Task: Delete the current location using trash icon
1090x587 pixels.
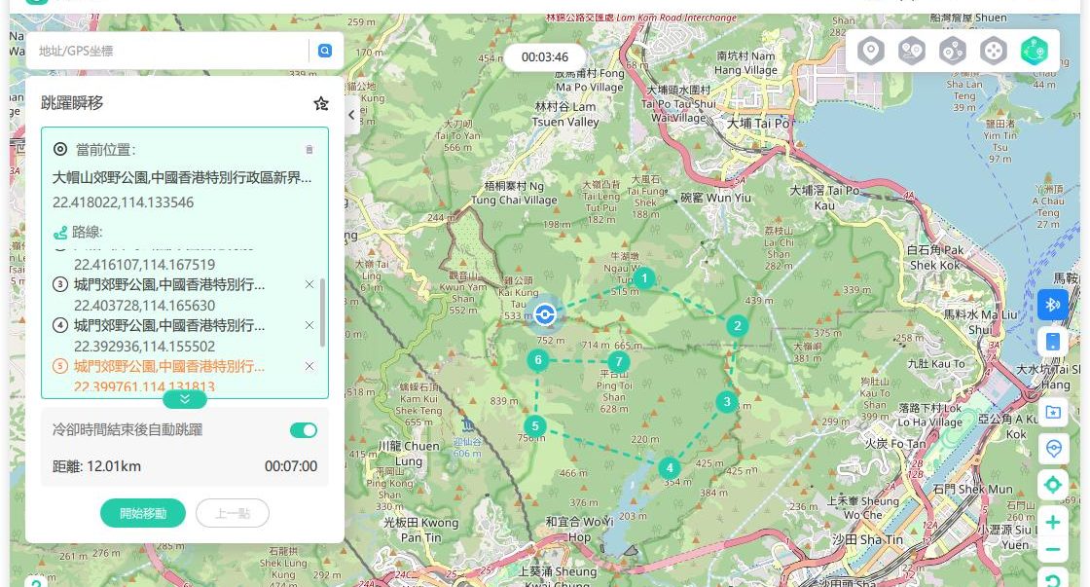Action: (309, 150)
